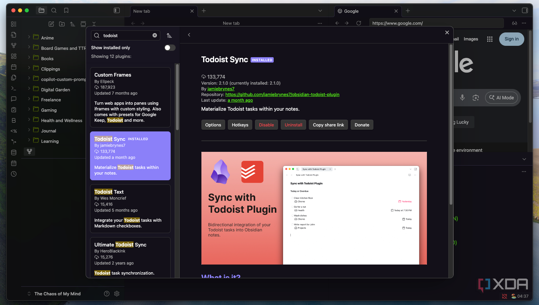Screen dimensions: 539x305
Task: Click Copy share link button
Action: (x=328, y=125)
